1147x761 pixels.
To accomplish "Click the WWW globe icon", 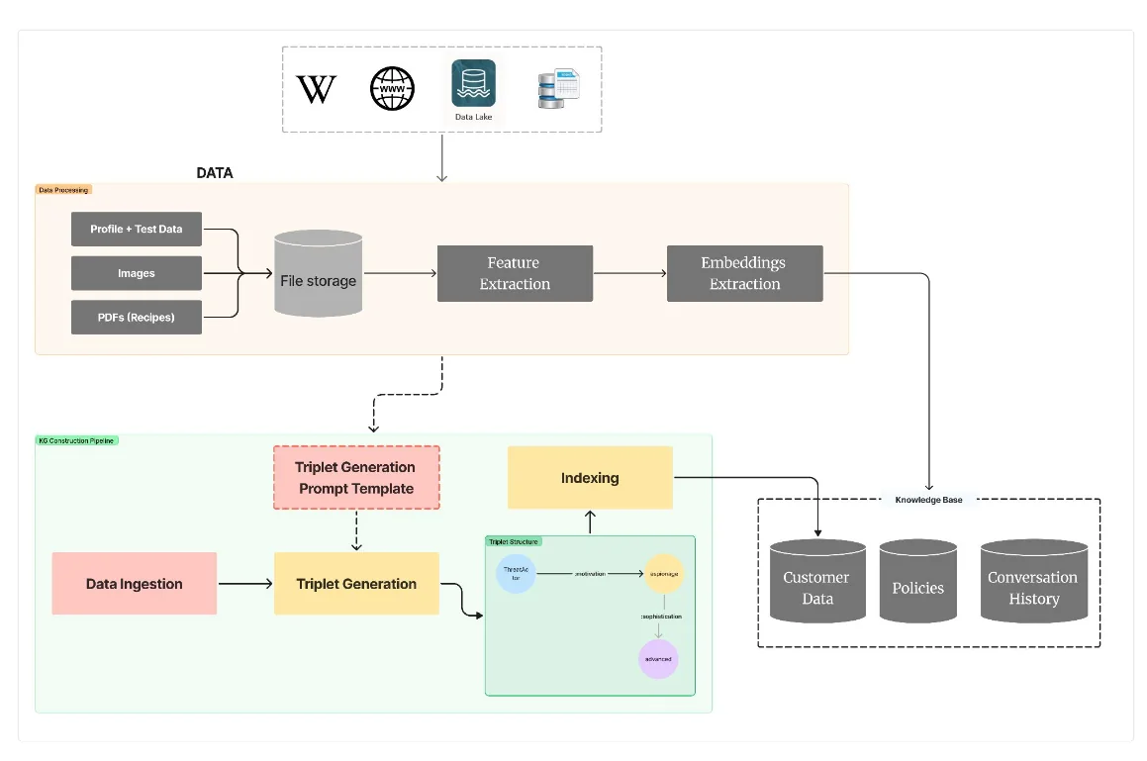I will coord(392,88).
